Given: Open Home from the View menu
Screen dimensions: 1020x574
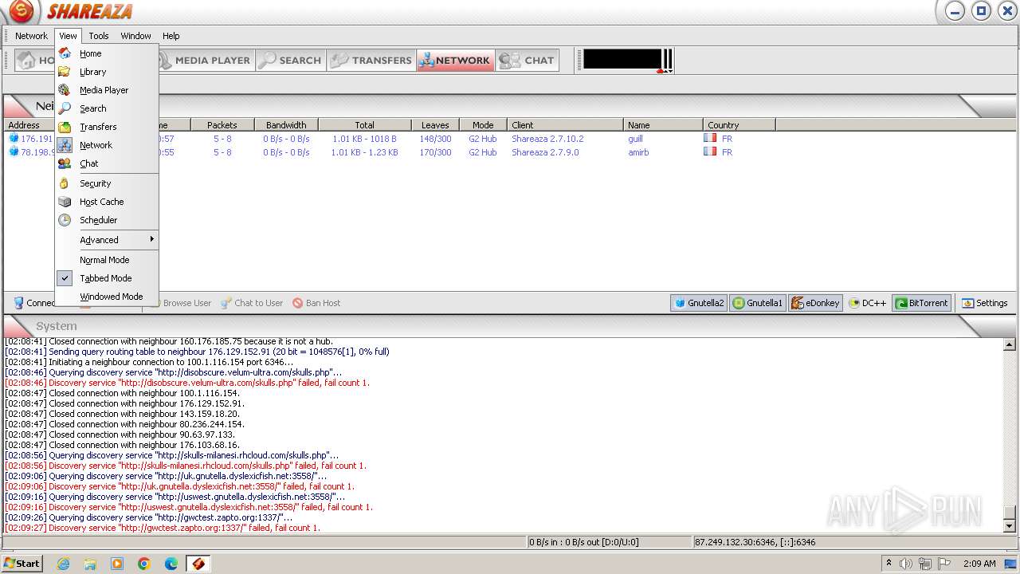Looking at the screenshot, I should click(x=107, y=53).
